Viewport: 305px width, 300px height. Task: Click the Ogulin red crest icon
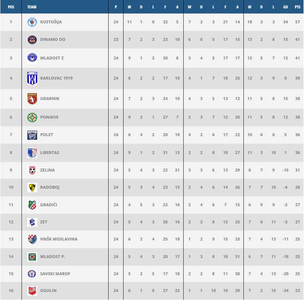point(32,291)
